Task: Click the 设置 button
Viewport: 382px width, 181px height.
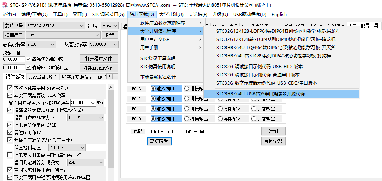Action: coord(110,35)
